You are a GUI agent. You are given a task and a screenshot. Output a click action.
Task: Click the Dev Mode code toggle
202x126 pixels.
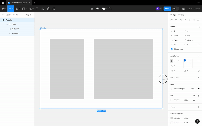[174, 9]
